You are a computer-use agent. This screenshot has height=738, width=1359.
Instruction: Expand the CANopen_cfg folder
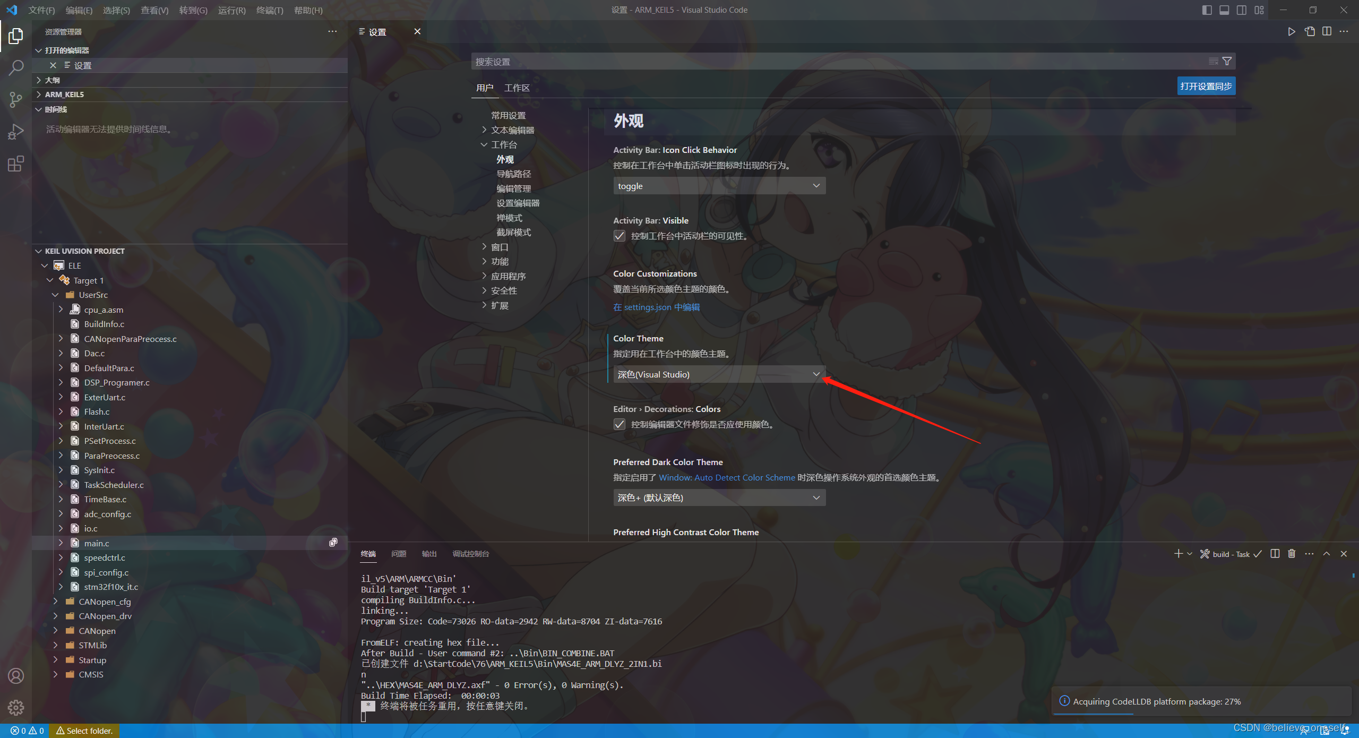click(x=105, y=602)
